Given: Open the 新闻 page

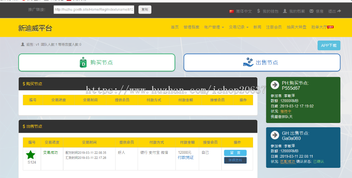Looking at the screenshot, I should click(257, 27).
